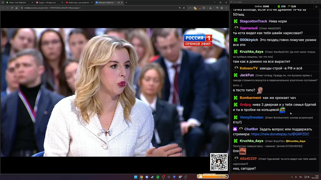This screenshot has width=321, height=180.
Task: Click the QR code overlay on stream
Action: tap(219, 162)
